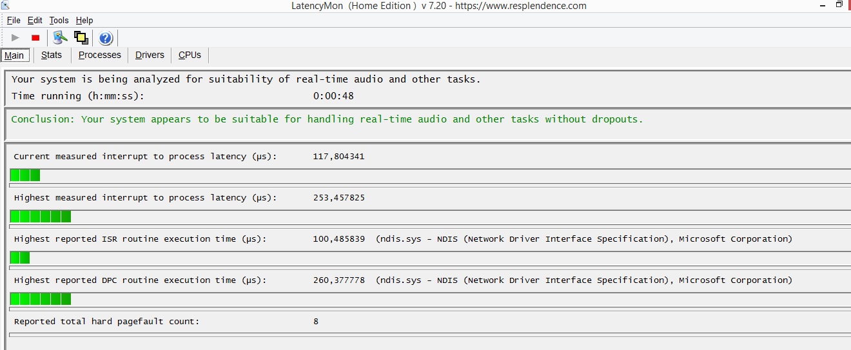This screenshot has height=350, width=851.
Task: Click the LatencyMon title bar text
Action: [439, 6]
